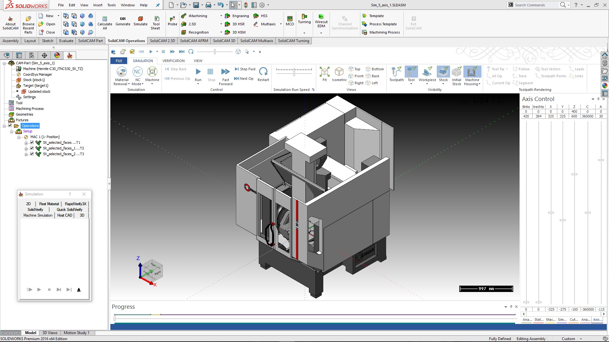Open the Turning dropdown arrow
Viewport: 609px width, 342px height.
[x=304, y=33]
